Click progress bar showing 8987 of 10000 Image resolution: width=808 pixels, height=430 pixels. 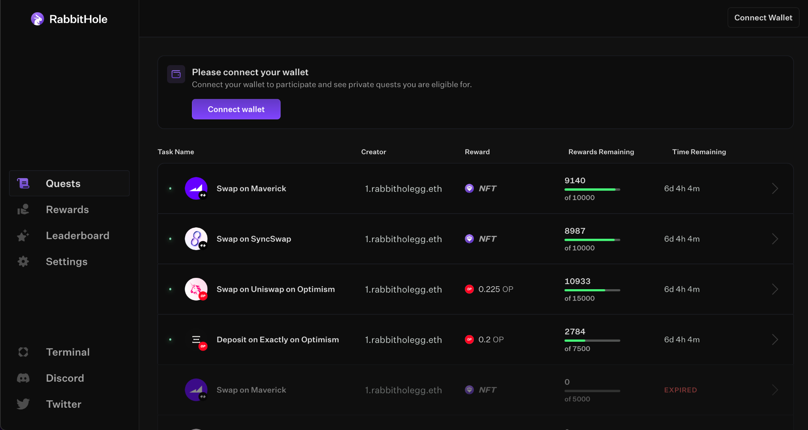(592, 240)
